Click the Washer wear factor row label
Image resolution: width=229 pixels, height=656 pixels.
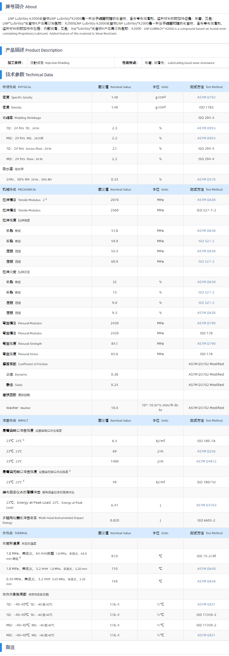click(x=19, y=408)
